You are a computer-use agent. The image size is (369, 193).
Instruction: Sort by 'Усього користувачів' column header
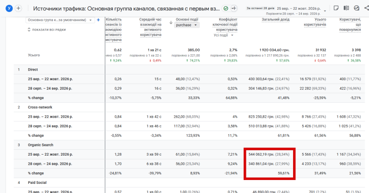click(315, 22)
